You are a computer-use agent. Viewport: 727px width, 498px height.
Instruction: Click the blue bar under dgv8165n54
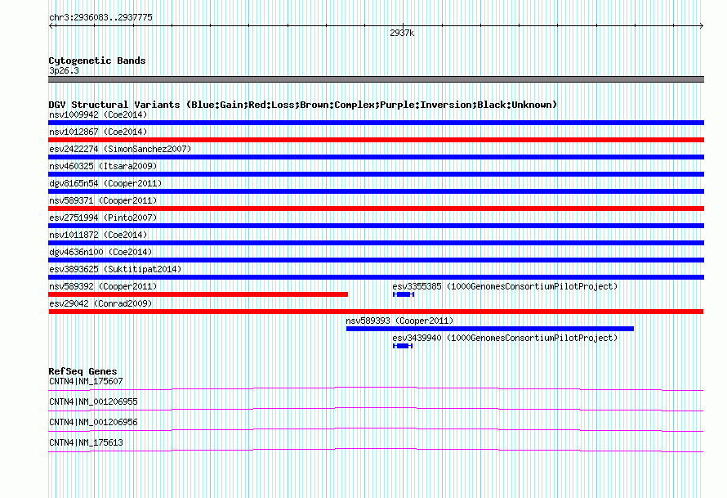(376, 191)
